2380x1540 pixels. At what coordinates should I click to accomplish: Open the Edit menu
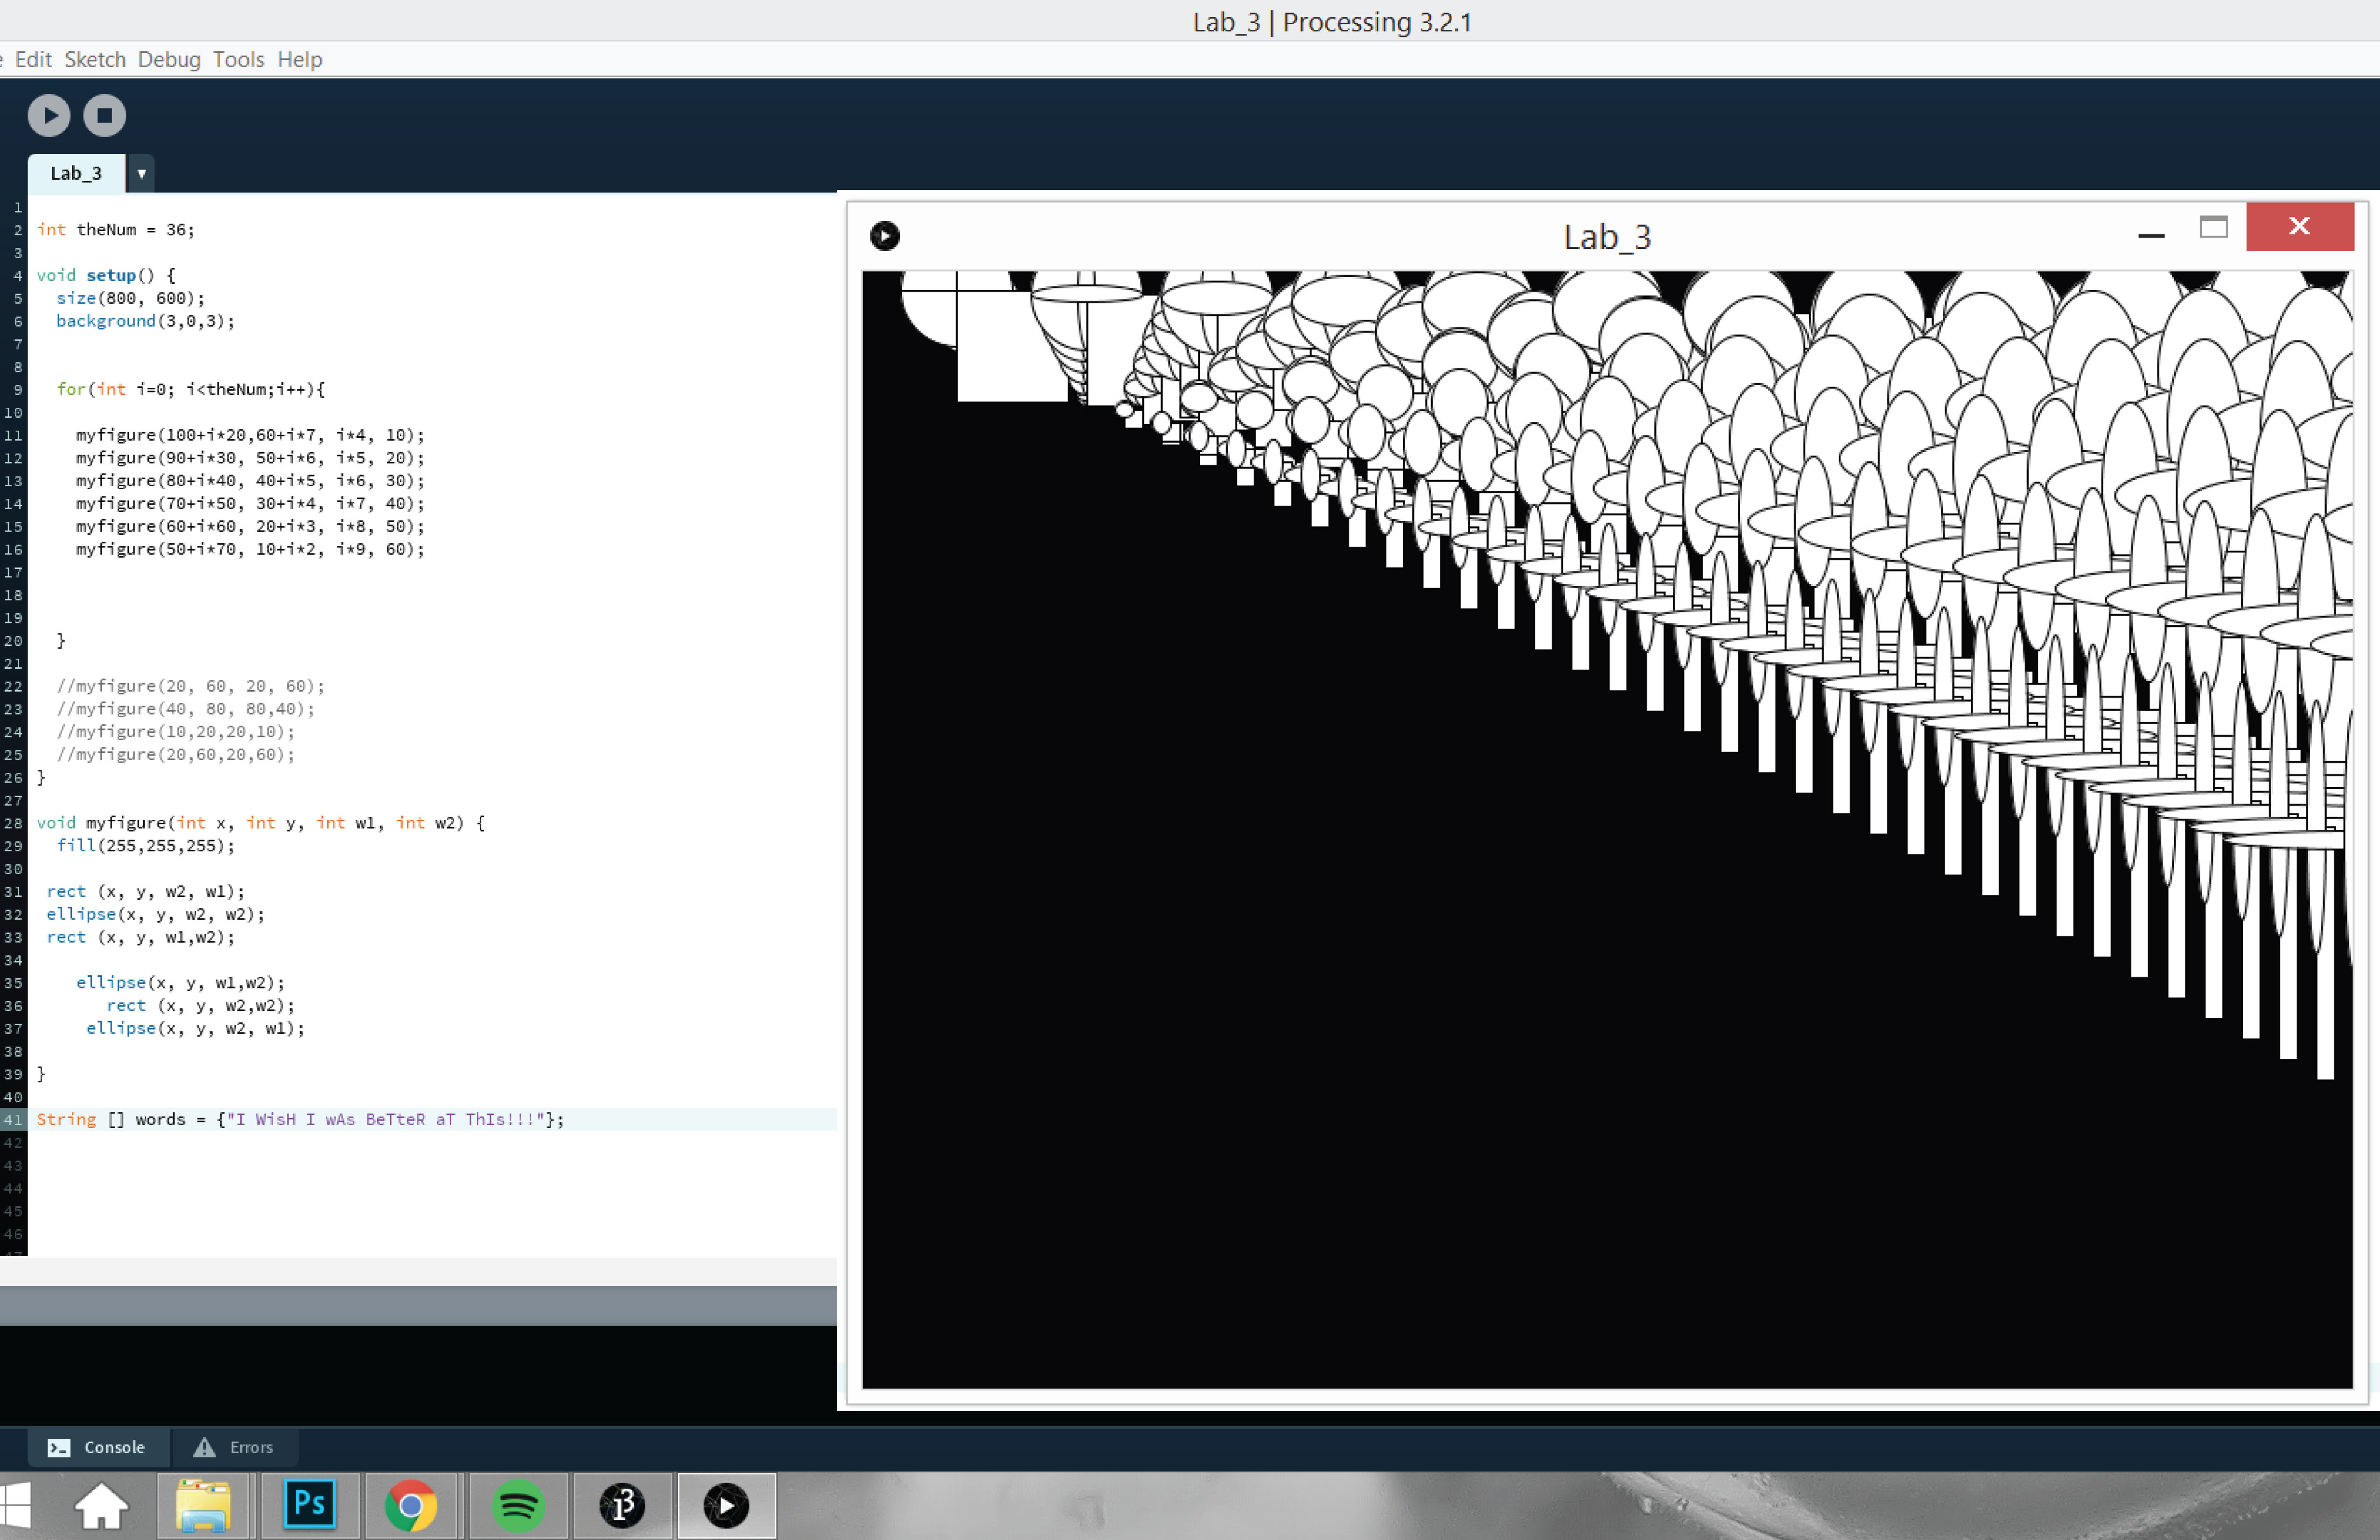tap(33, 60)
